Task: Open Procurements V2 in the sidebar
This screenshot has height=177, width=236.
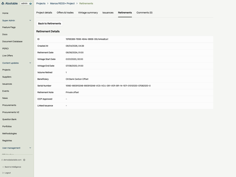Action: (11, 112)
